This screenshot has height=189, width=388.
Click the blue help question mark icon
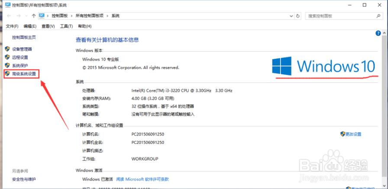378,33
